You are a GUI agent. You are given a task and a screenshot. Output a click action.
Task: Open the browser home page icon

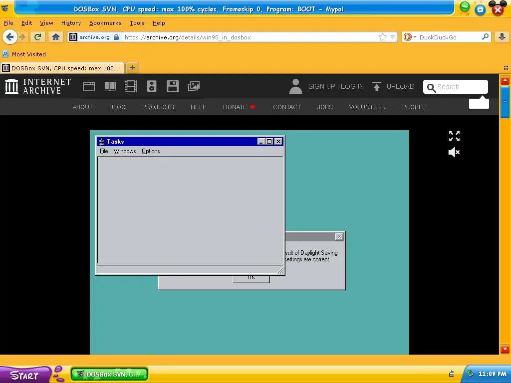pos(56,37)
